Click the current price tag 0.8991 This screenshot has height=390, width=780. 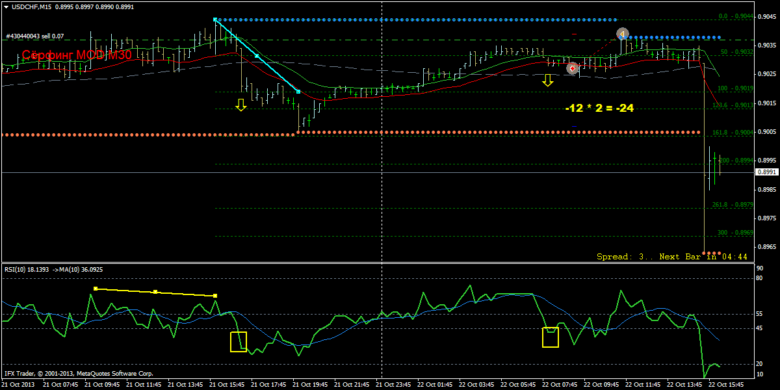click(766, 172)
